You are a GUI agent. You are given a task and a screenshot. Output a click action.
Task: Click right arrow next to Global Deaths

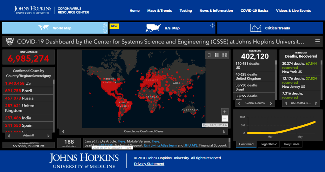271,103
